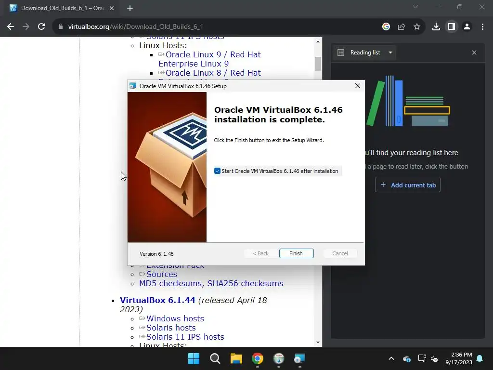
Task: Click the installer globe taskbar icon
Action: pyautogui.click(x=279, y=358)
